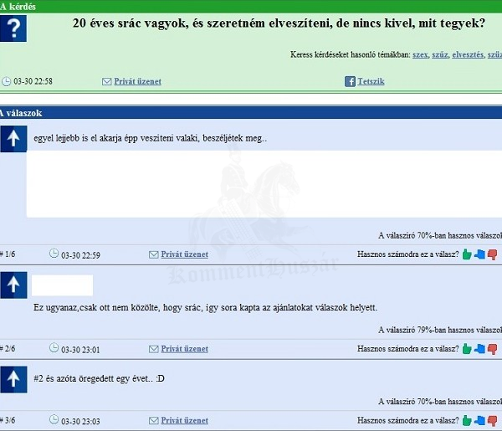The image size is (502, 431).
Task: Click the blue sideways thumb on answer 1/6
Action: click(479, 254)
